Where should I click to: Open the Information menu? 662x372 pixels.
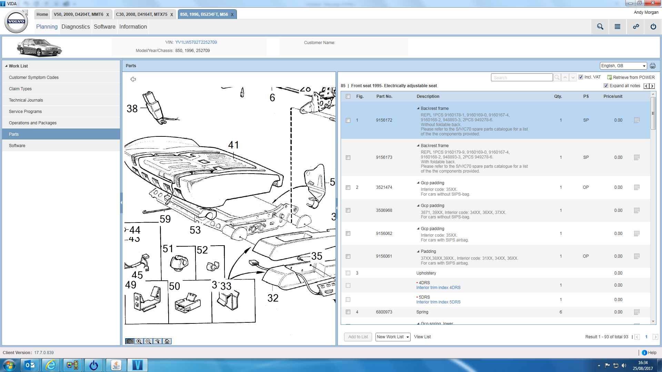133,27
